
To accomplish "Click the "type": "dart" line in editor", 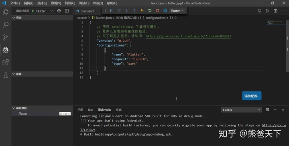I will pos(124,64).
